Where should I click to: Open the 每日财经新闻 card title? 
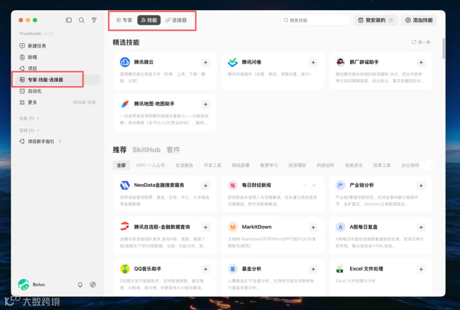click(257, 185)
